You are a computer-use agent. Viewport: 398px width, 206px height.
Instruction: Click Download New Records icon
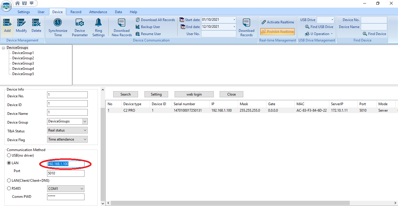coord(122,23)
